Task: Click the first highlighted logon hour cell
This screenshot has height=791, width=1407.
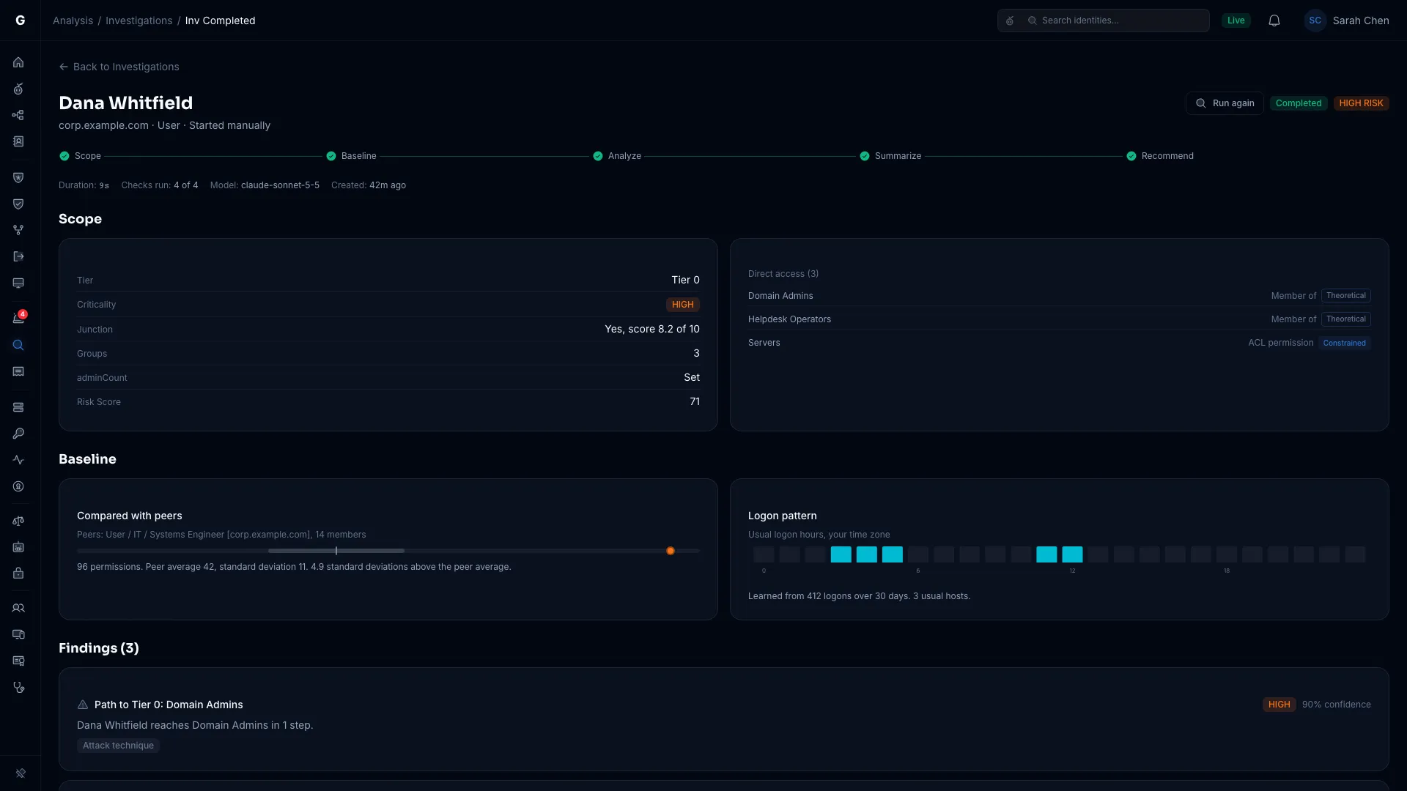Action: click(841, 554)
